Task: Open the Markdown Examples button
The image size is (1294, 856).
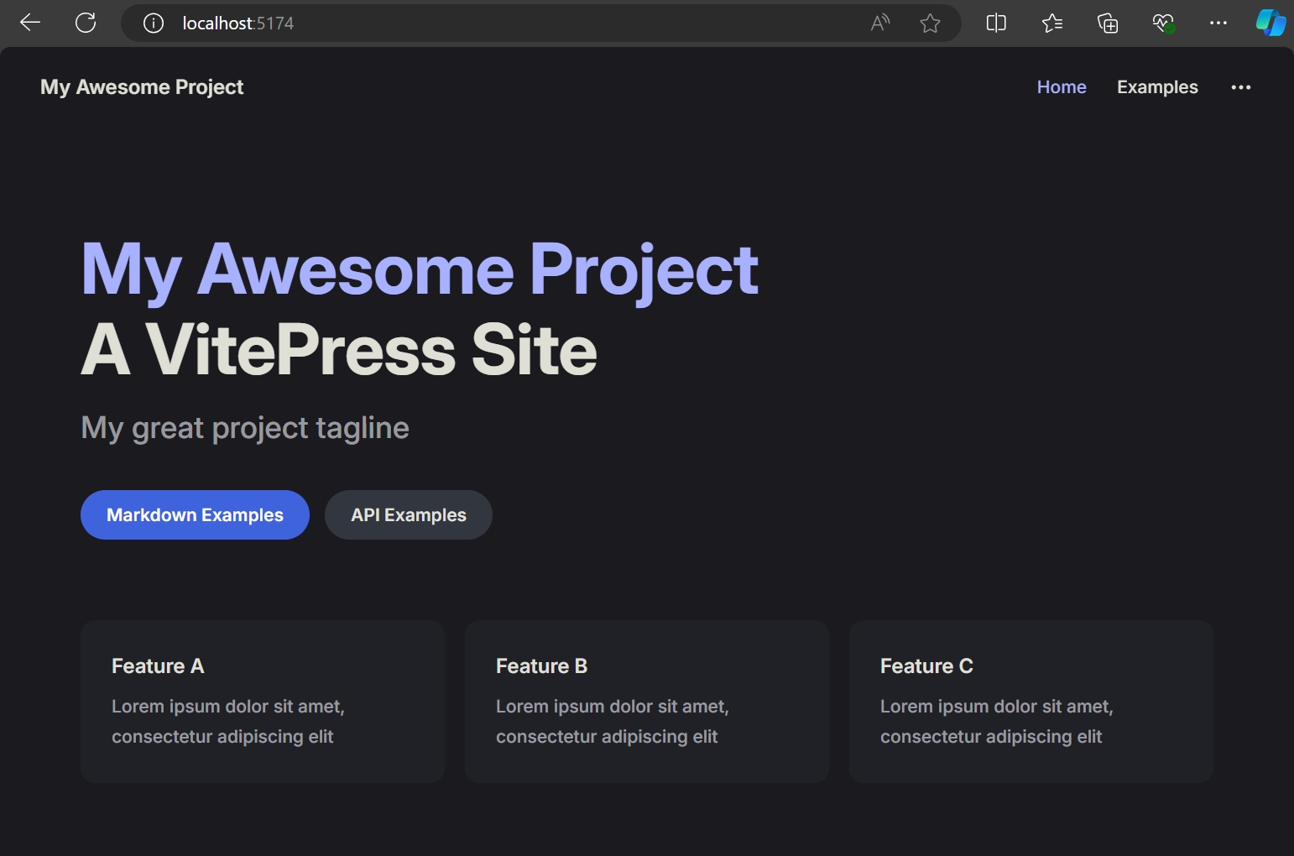Action: click(x=195, y=514)
